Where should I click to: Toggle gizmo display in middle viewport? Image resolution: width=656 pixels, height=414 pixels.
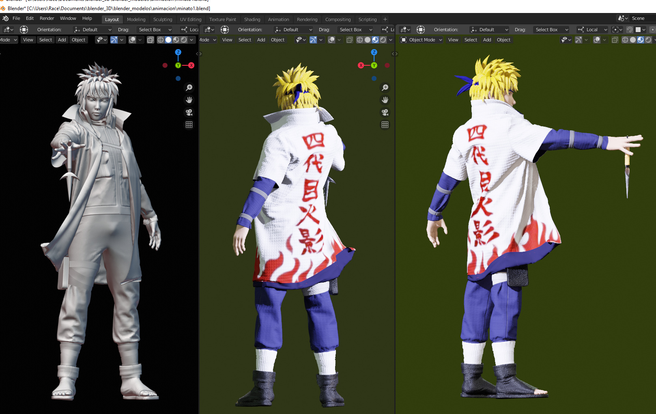point(313,40)
